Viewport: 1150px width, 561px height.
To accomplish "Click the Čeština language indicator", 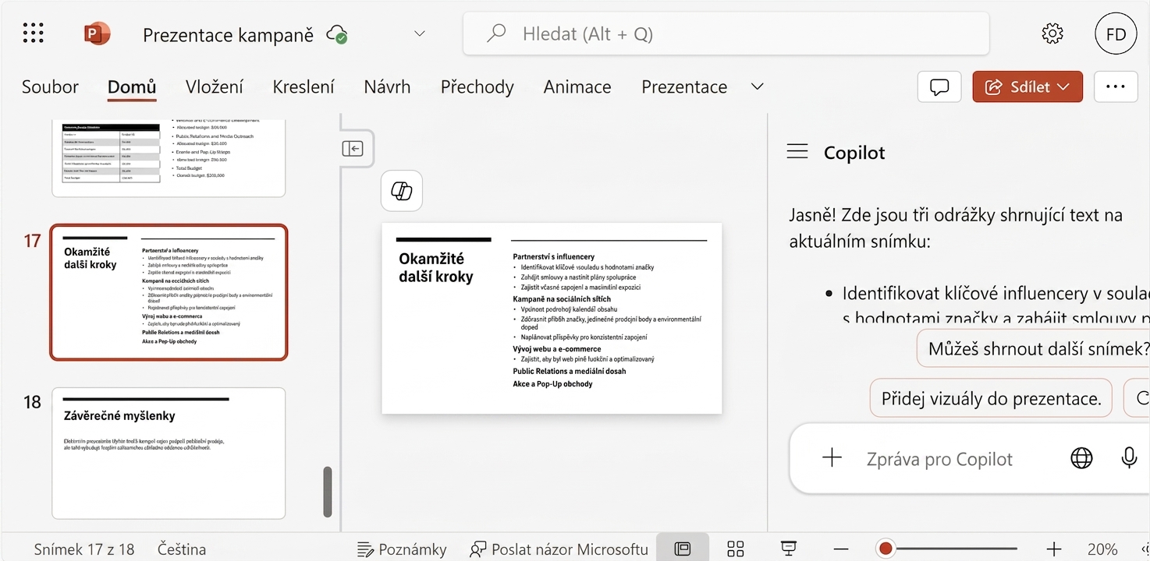I will [x=182, y=549].
